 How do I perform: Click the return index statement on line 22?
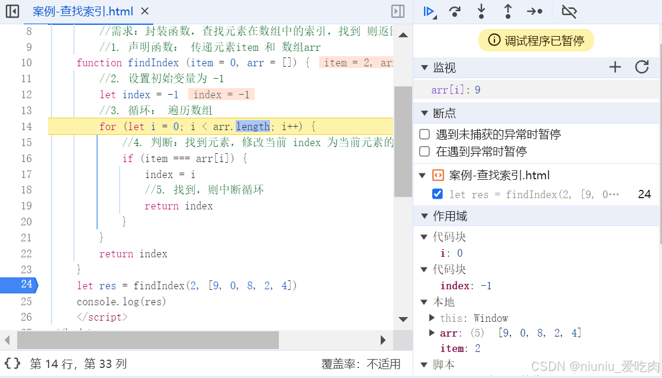point(133,254)
